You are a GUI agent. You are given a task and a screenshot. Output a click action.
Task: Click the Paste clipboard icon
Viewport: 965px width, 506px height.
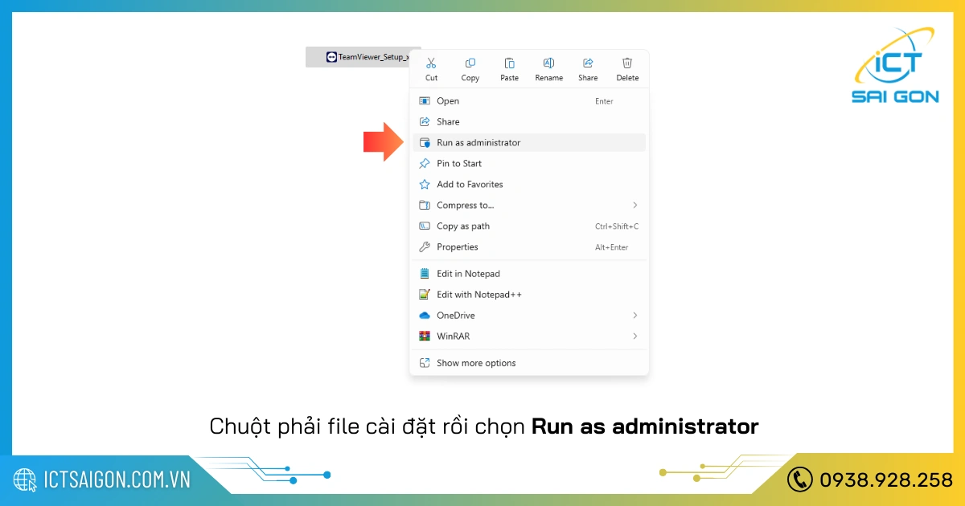point(509,63)
